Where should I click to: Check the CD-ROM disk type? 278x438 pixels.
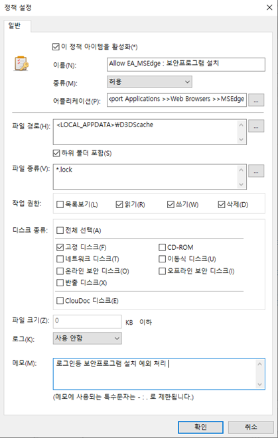[162, 247]
